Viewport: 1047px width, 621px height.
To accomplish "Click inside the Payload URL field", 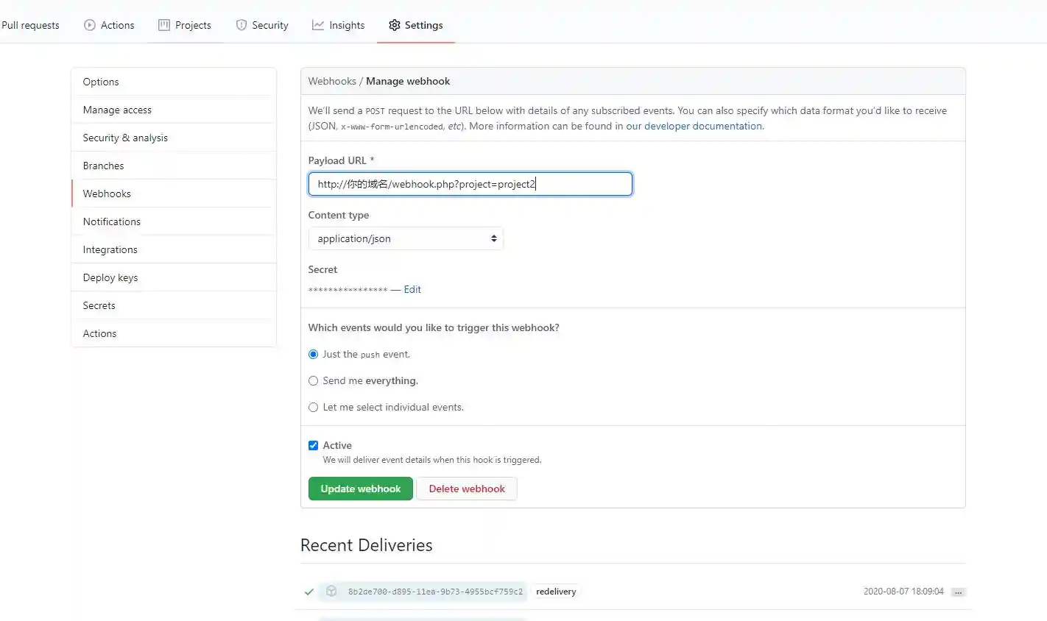I will click(469, 184).
